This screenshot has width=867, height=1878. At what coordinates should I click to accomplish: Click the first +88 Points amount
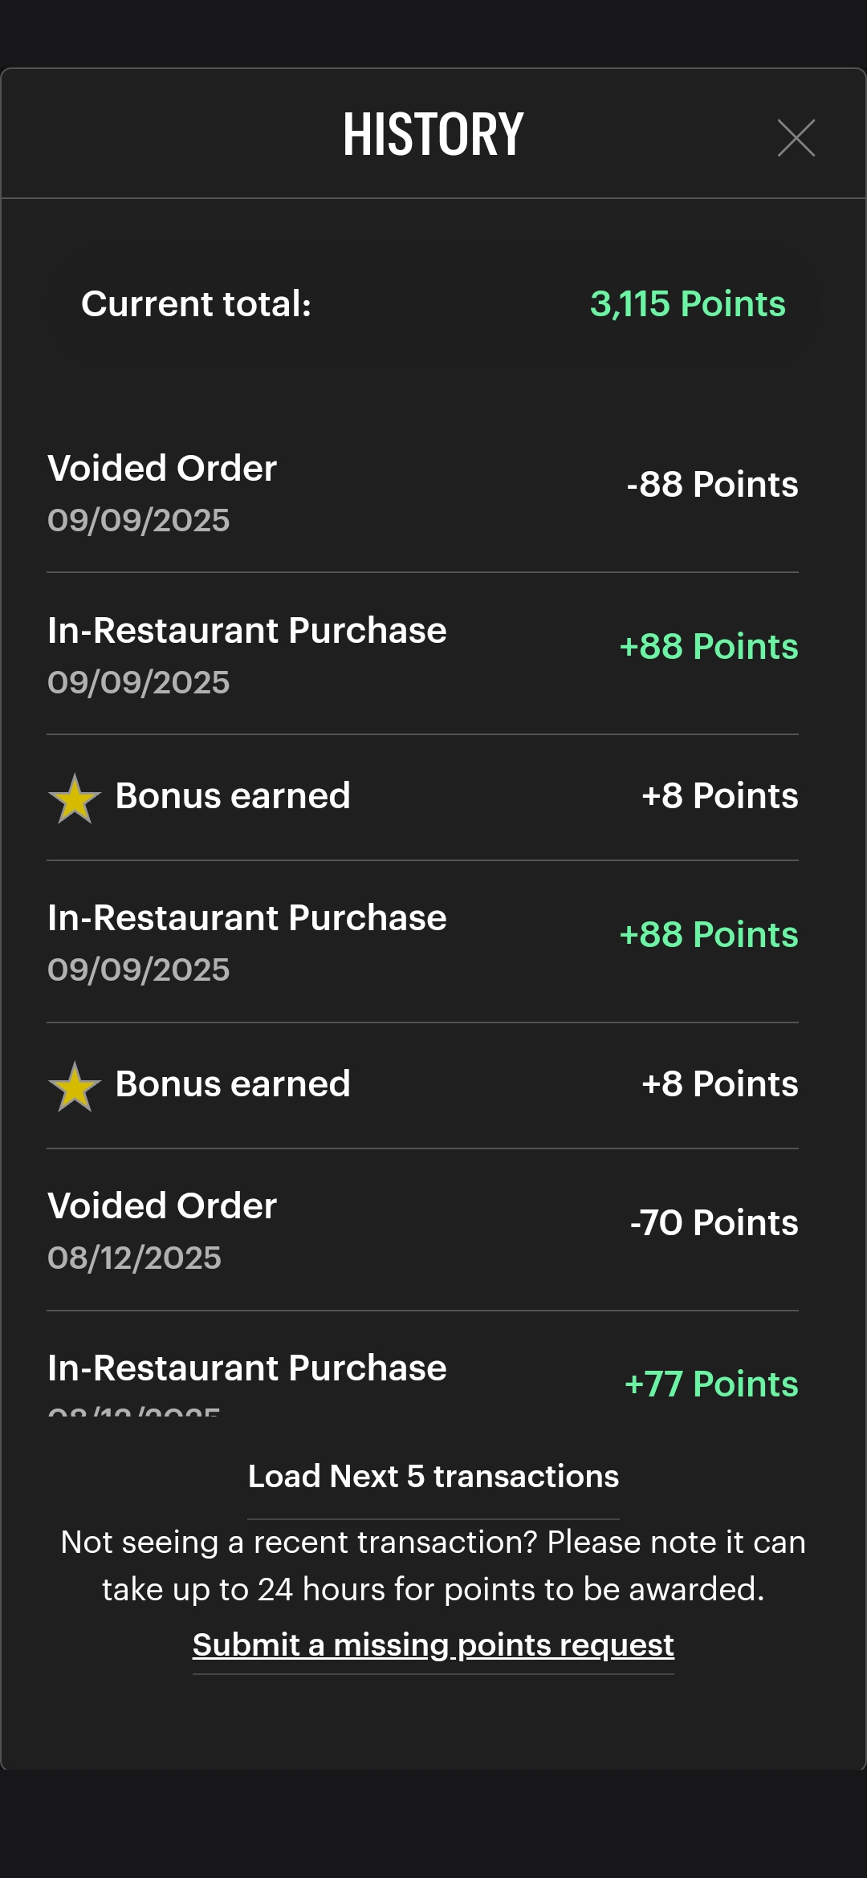click(x=709, y=647)
